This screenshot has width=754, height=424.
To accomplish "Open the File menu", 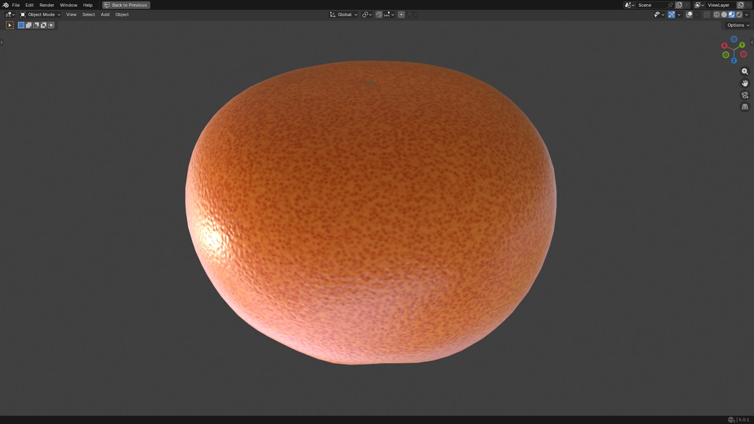I will (x=16, y=5).
